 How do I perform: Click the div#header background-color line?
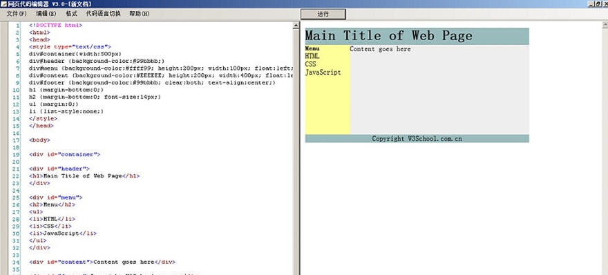[x=97, y=61]
